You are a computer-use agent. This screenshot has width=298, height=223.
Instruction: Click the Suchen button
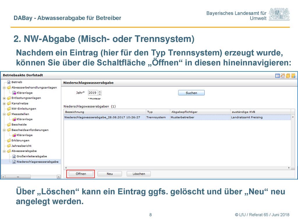[191, 93]
